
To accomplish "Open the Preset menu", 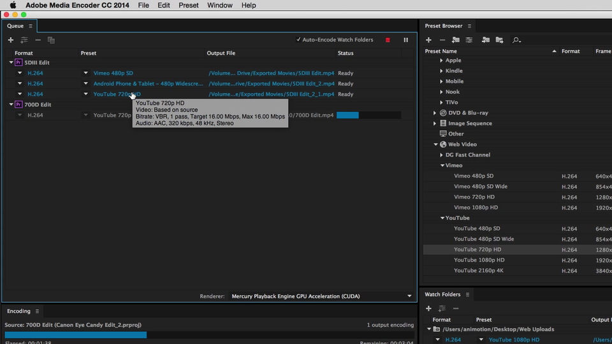I will pyautogui.click(x=189, y=6).
